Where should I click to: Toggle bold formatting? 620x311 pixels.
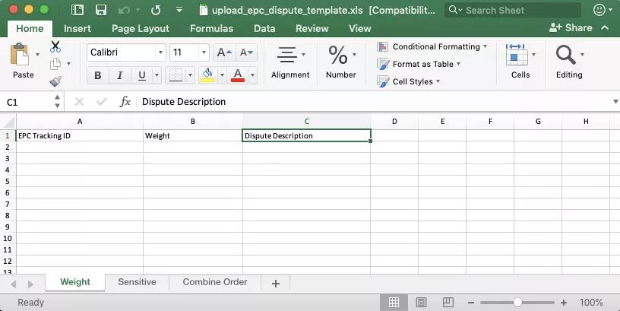[x=97, y=75]
